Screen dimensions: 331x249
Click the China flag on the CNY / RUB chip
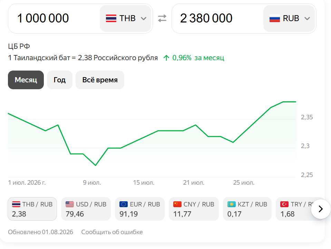point(177,204)
